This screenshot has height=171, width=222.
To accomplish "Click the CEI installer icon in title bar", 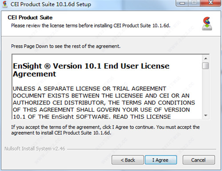I will 5,4.
